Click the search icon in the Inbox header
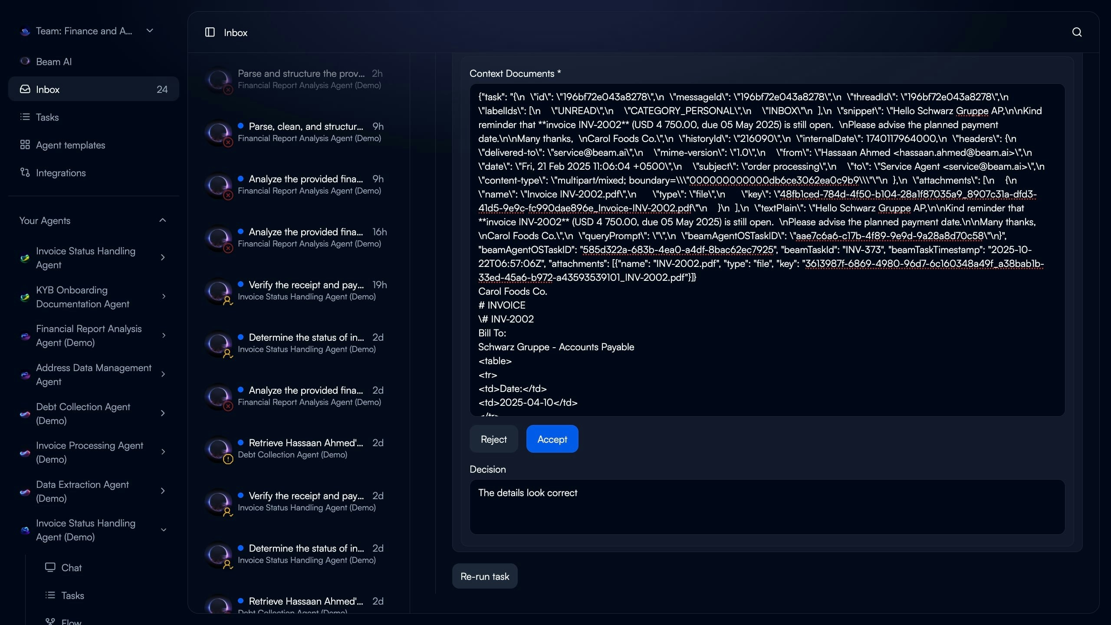This screenshot has height=625, width=1111. pyautogui.click(x=1077, y=32)
